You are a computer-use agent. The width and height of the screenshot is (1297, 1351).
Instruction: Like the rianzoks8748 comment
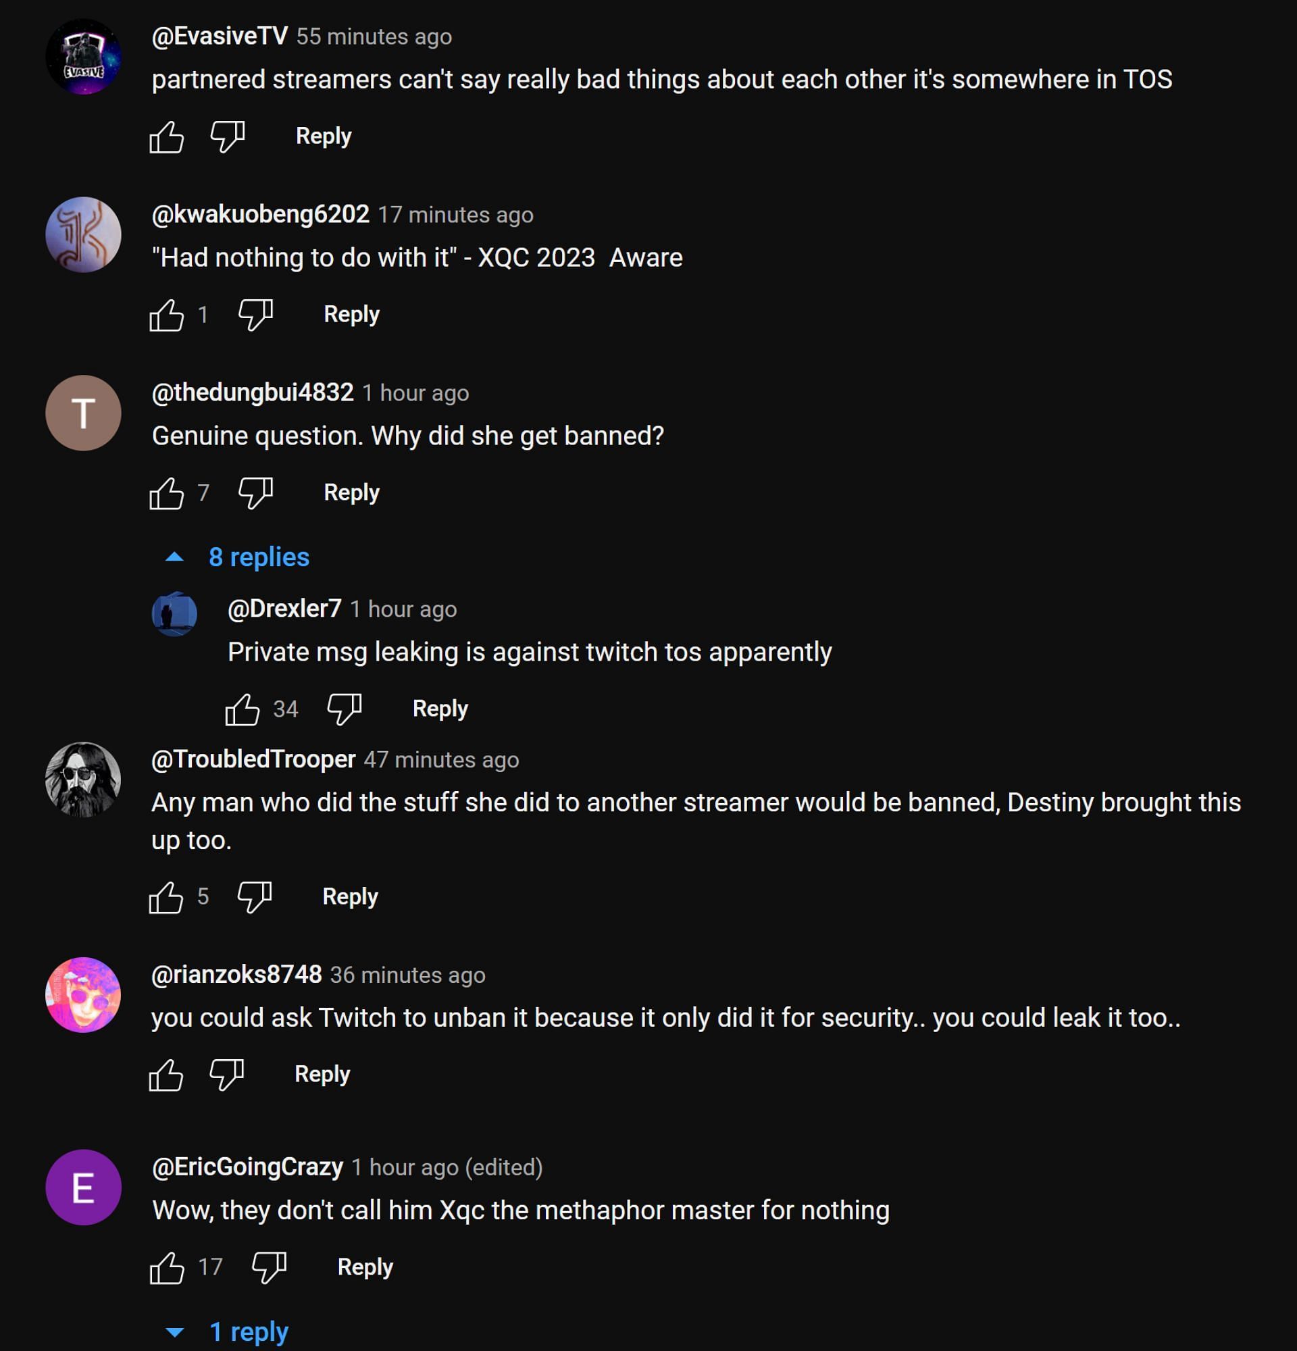[166, 1075]
